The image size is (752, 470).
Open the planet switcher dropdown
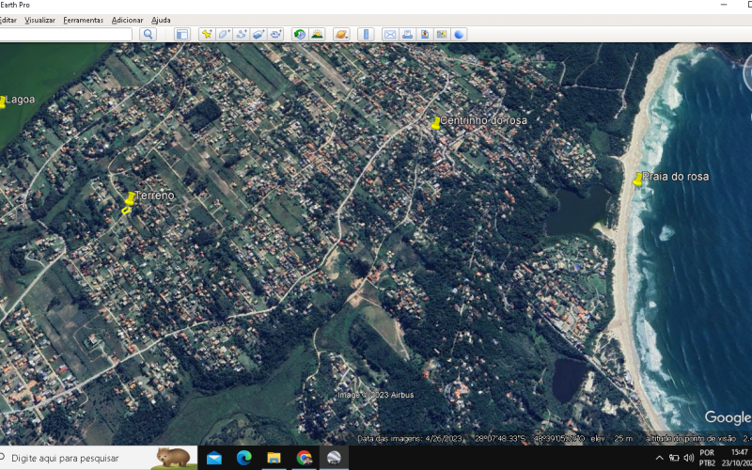(x=341, y=34)
